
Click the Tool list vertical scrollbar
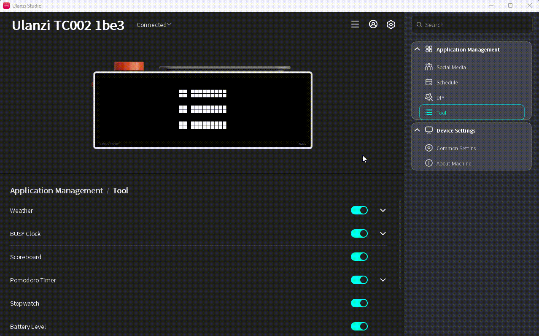pos(400,245)
